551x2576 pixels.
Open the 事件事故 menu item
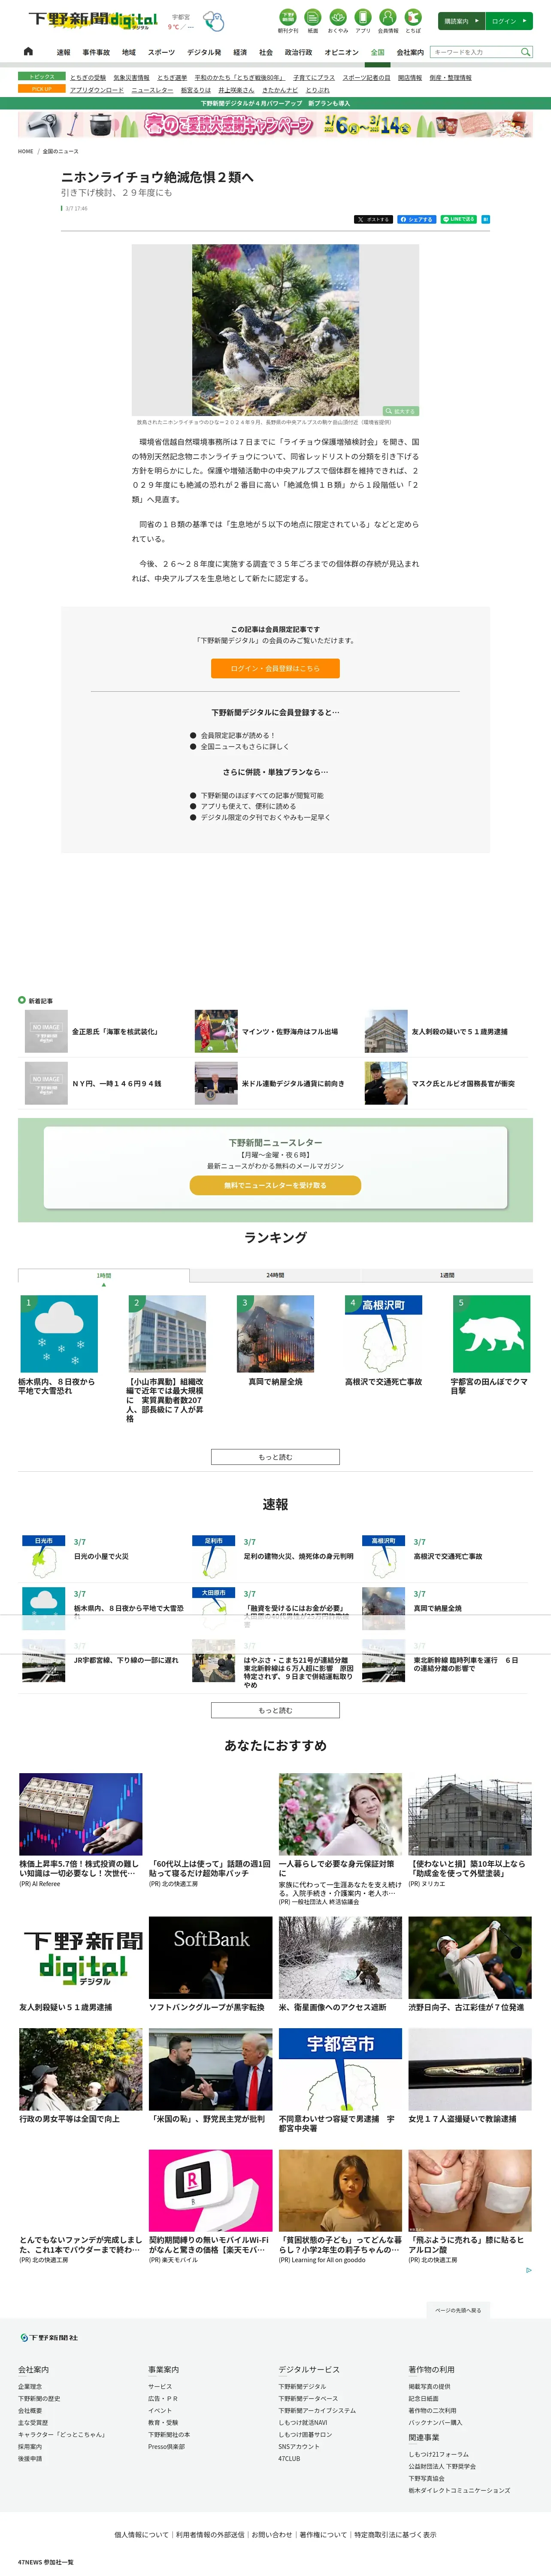coord(96,52)
